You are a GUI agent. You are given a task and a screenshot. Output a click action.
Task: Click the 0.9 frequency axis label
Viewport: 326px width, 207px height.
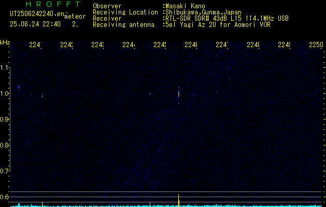(x=5, y=119)
